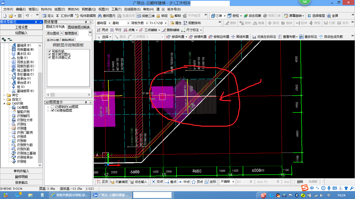355x199 pixels.
Task: Toggle 对象捕捉 object snap
Action: coord(119,182)
